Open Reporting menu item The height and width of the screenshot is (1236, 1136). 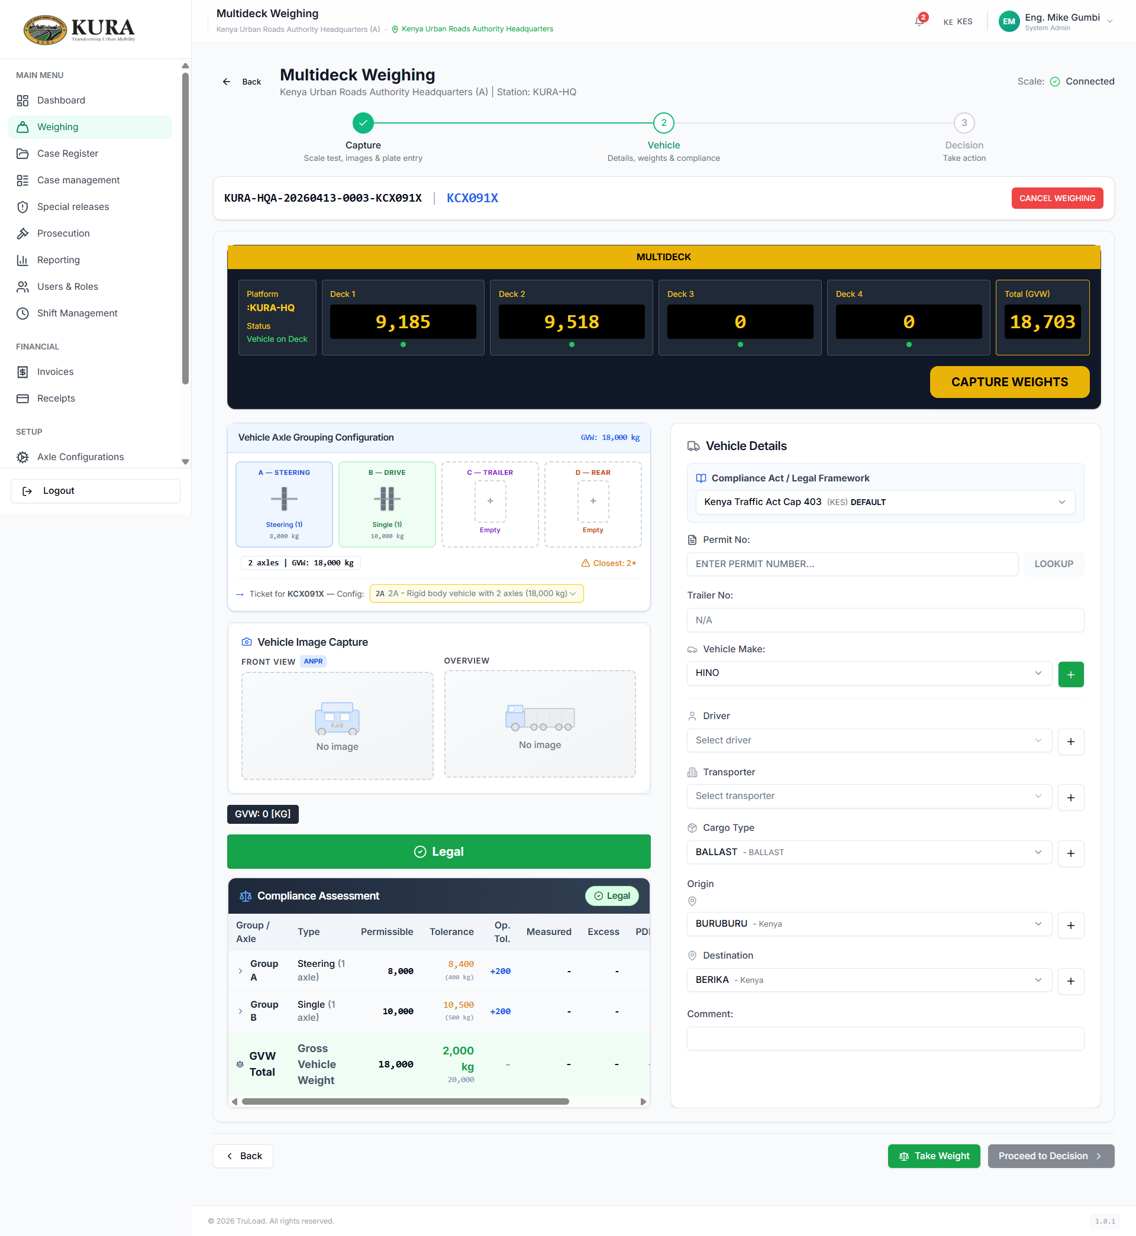point(91,260)
